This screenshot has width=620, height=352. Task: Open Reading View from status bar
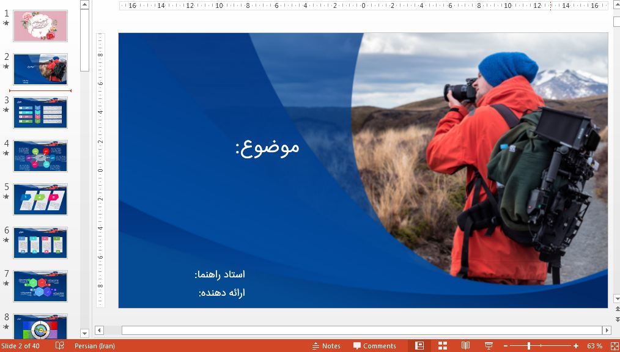465,346
